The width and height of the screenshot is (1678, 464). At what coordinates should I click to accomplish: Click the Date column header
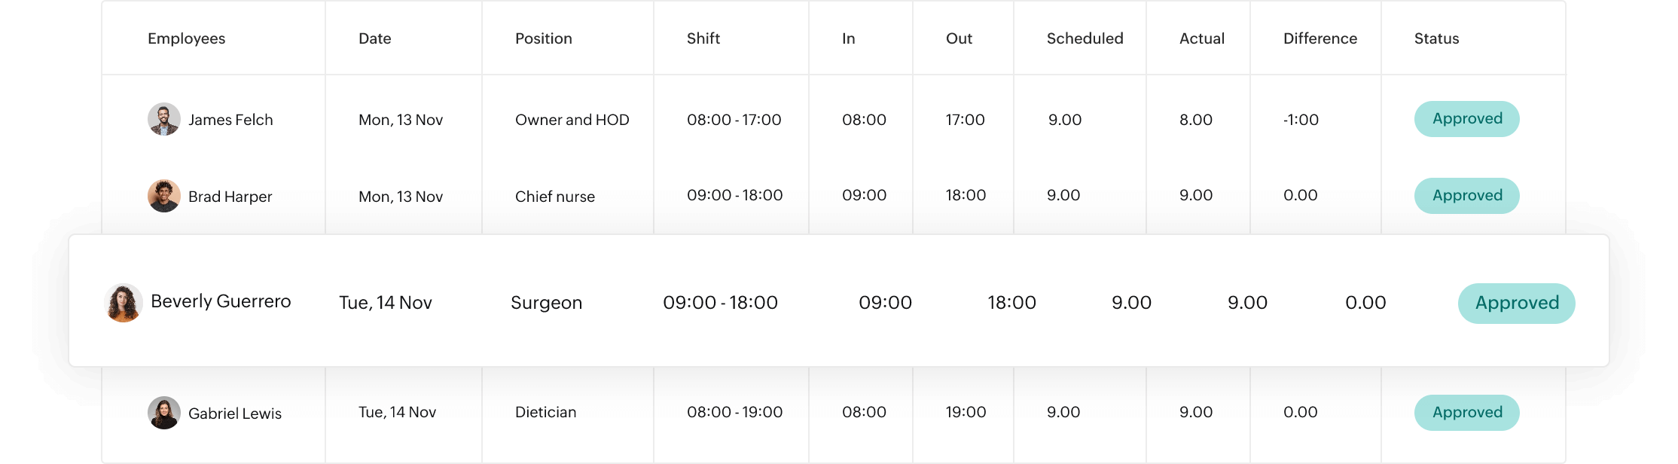tap(374, 38)
